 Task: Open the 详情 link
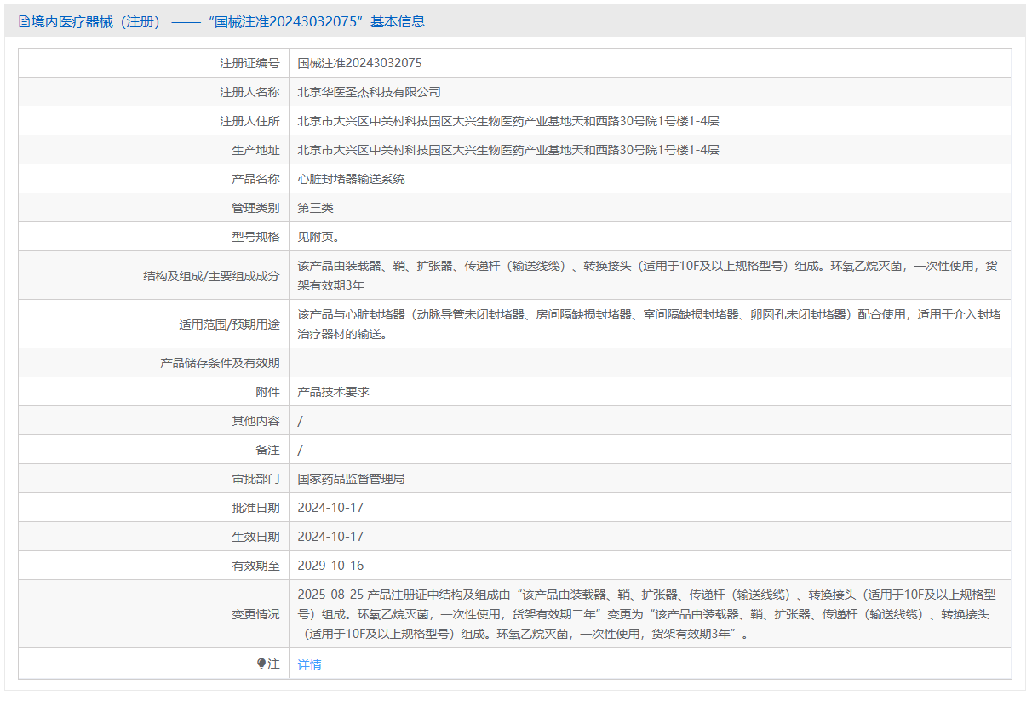309,664
